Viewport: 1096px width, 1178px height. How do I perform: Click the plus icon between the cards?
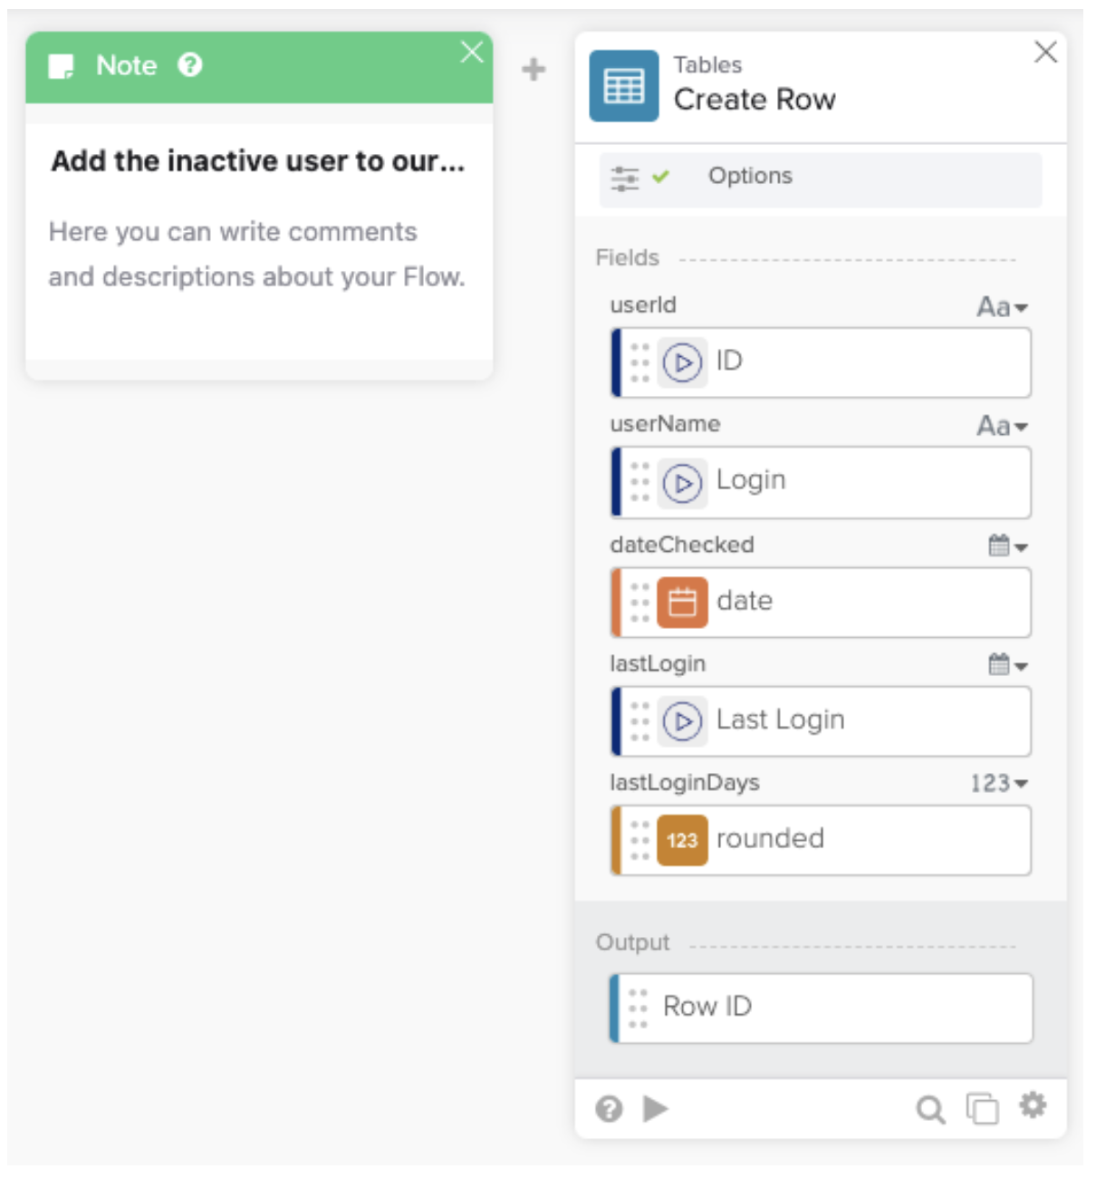pos(534,70)
